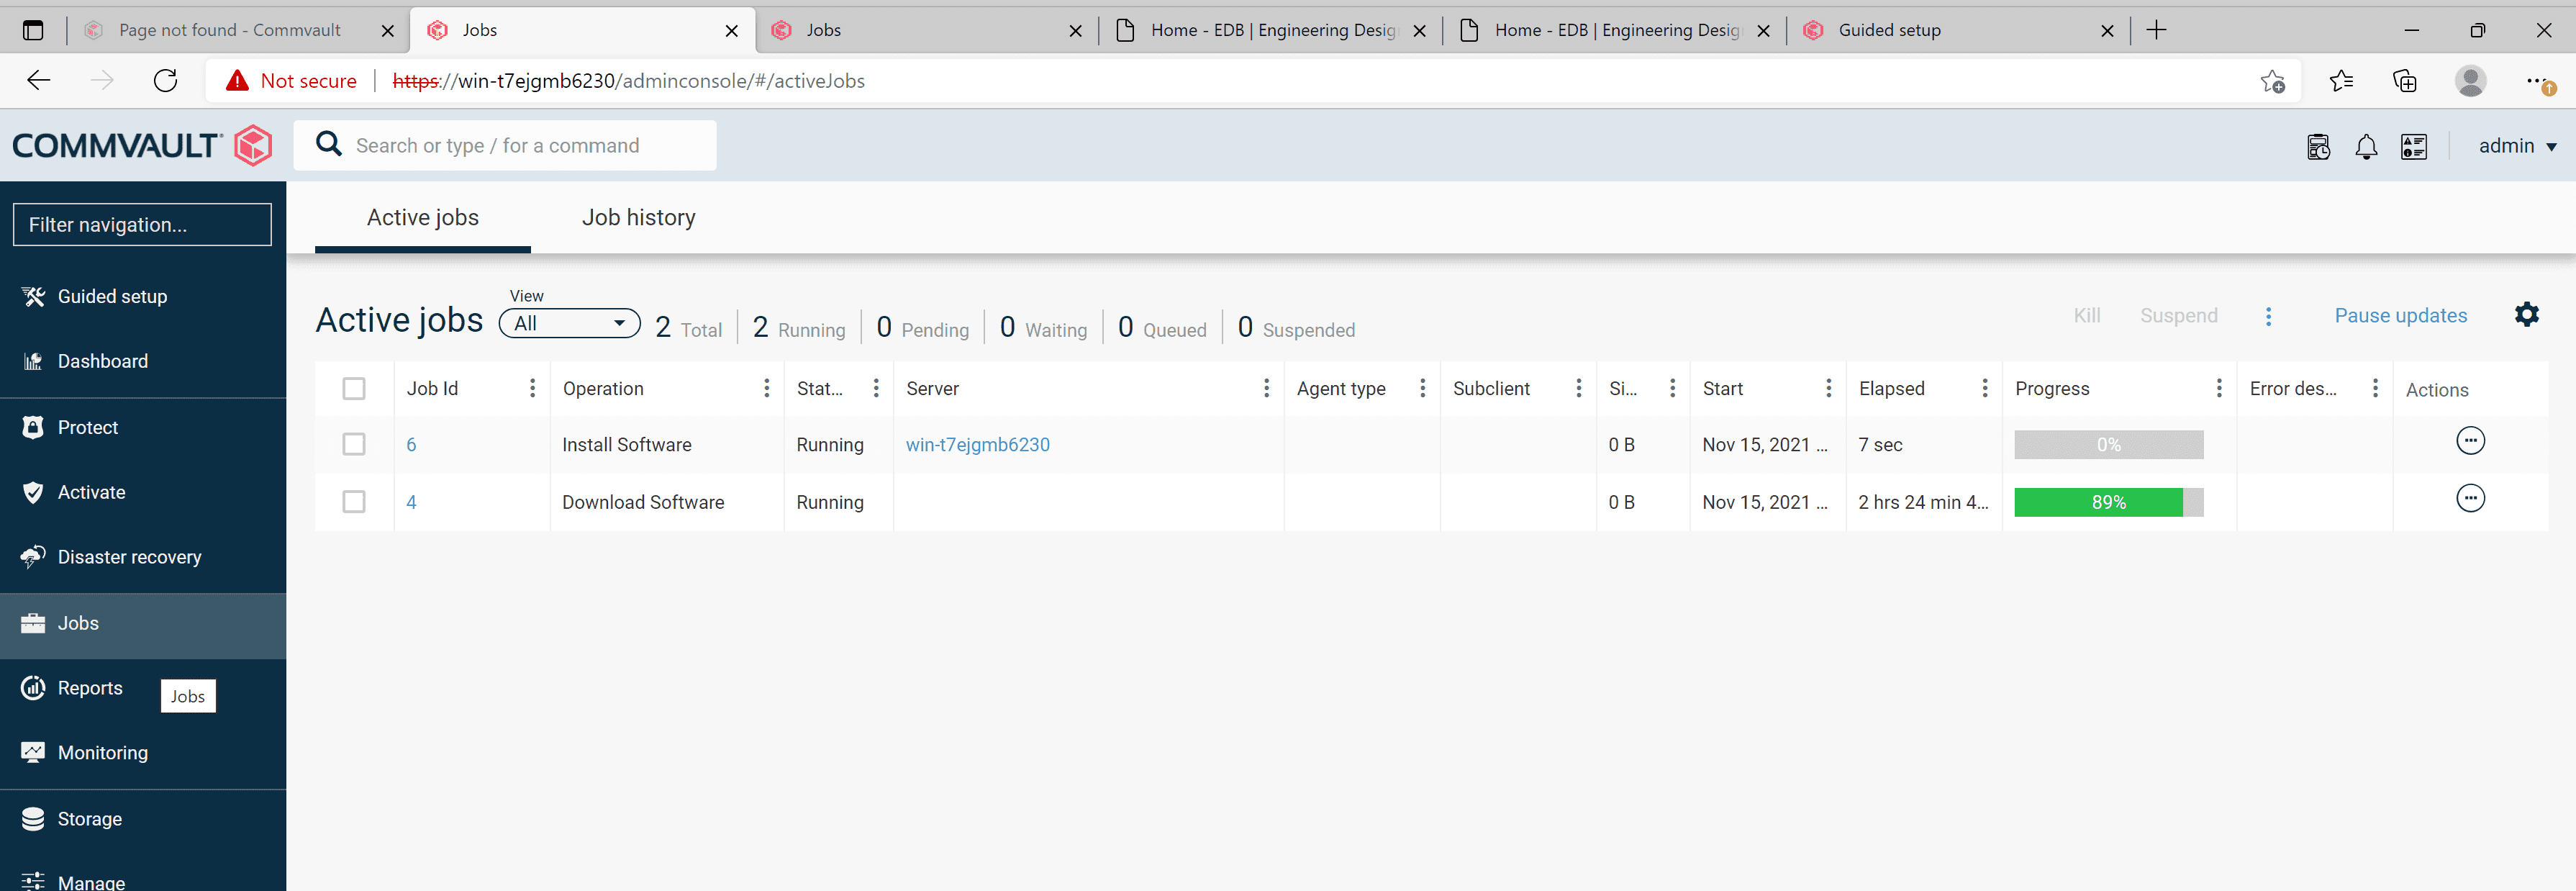
Task: Tick the checkbox for Download Software job
Action: (354, 502)
